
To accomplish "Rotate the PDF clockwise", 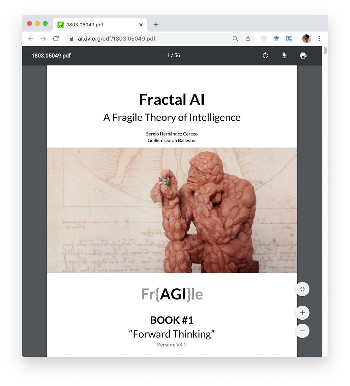I will pos(265,55).
